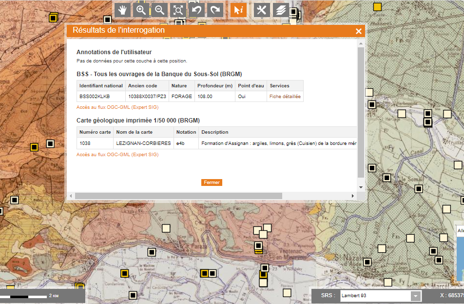Select the pan hand tool
The image size is (464, 304).
(x=122, y=10)
